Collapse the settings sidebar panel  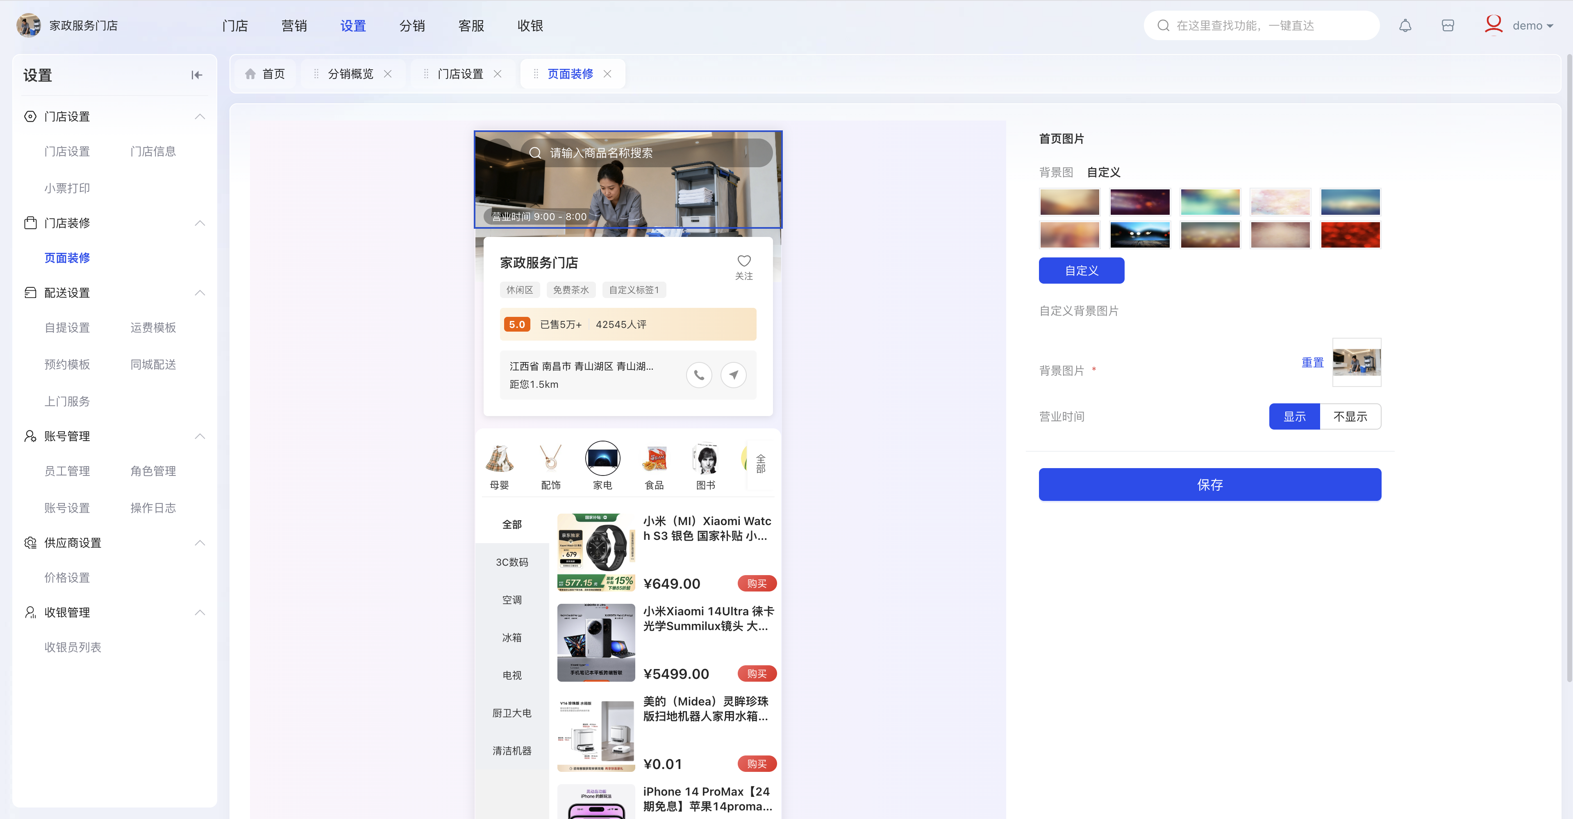click(197, 75)
